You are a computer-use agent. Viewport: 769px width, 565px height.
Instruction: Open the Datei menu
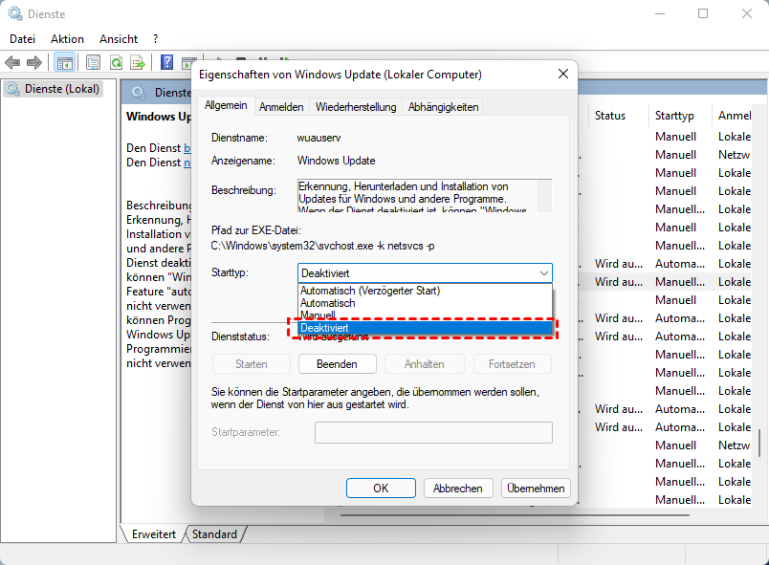23,39
